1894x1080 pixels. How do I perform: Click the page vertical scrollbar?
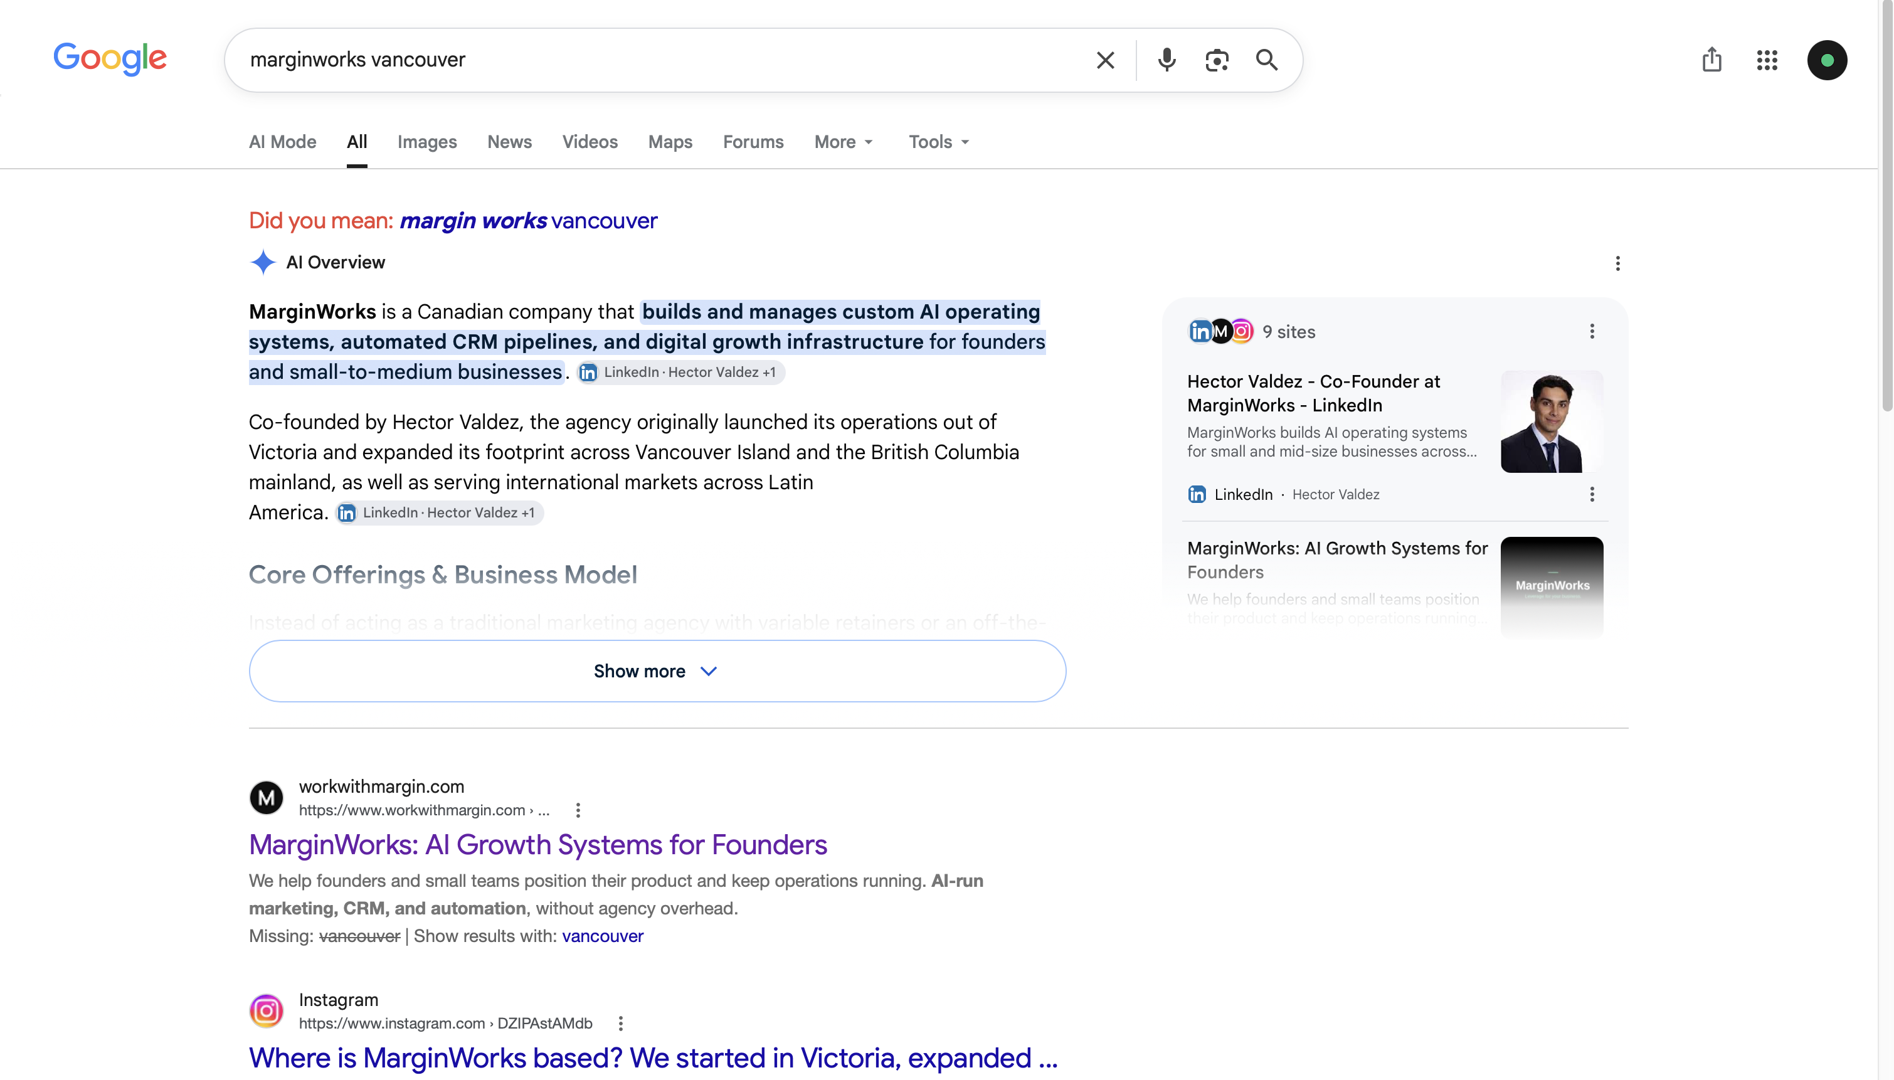1886,206
